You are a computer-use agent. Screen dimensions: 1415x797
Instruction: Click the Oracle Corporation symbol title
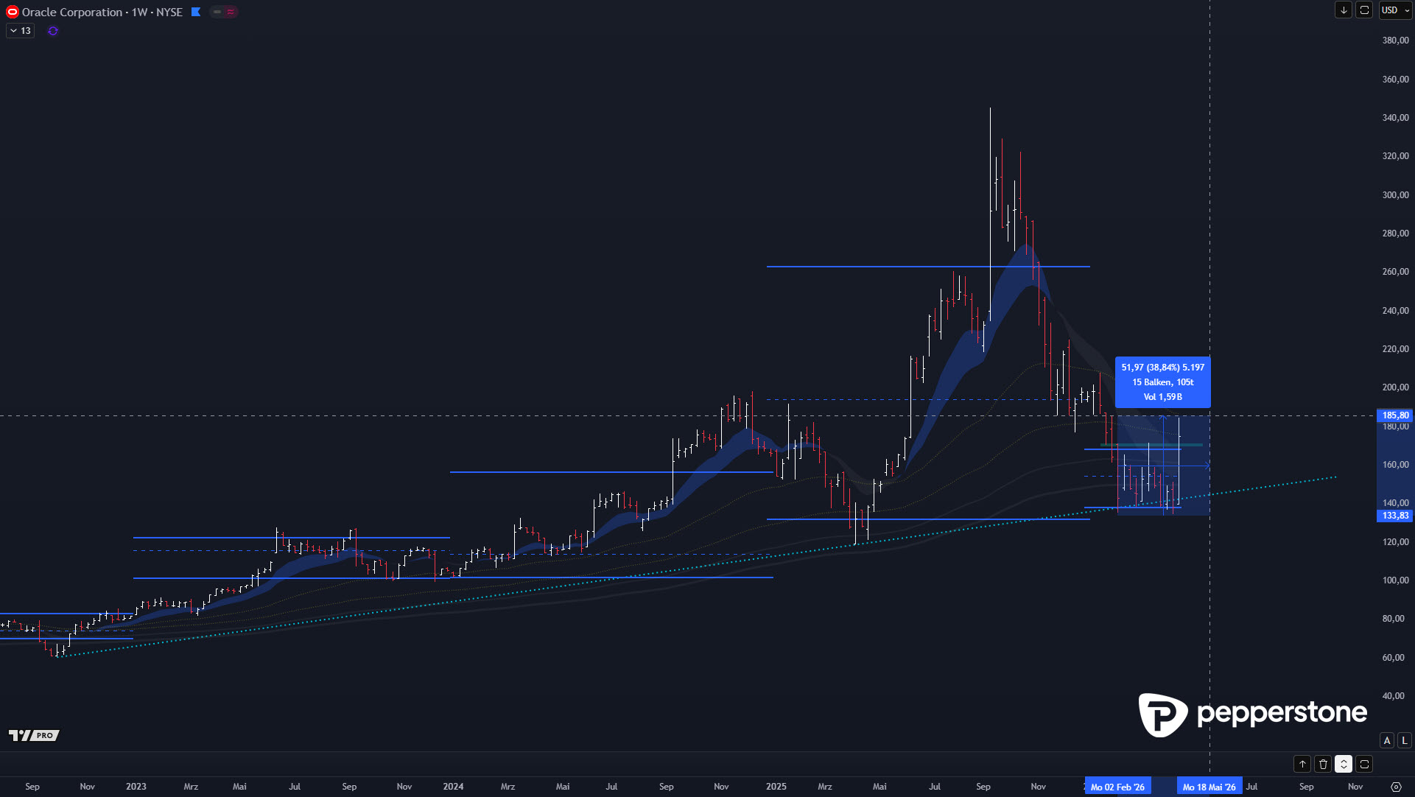coord(72,12)
